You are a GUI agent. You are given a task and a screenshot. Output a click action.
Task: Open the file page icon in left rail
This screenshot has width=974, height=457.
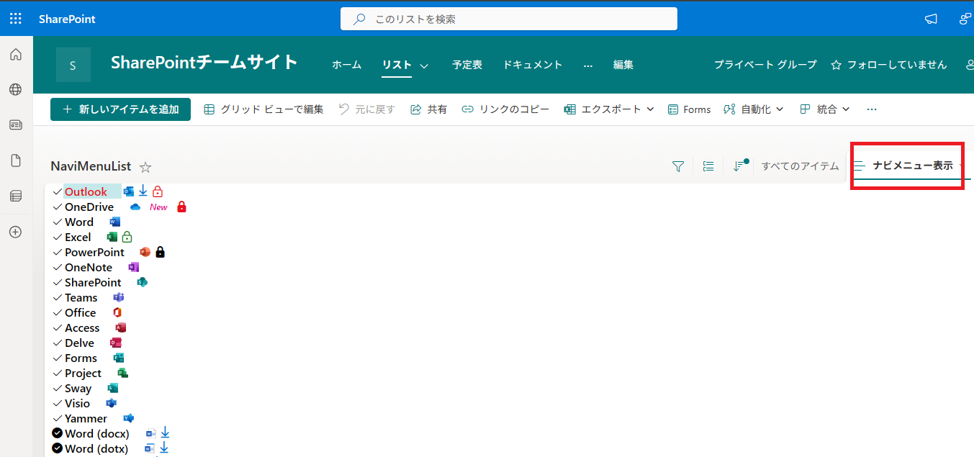click(16, 160)
